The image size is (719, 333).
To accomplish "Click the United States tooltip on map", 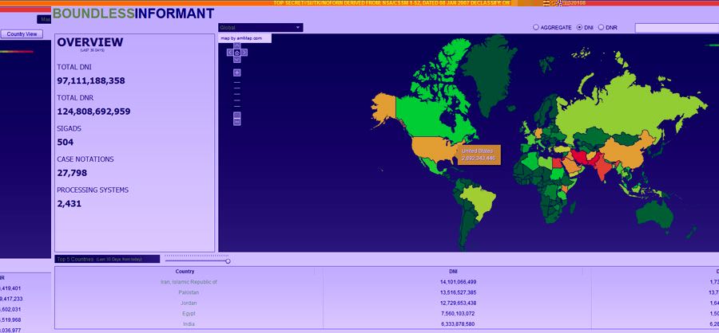I will tap(479, 155).
